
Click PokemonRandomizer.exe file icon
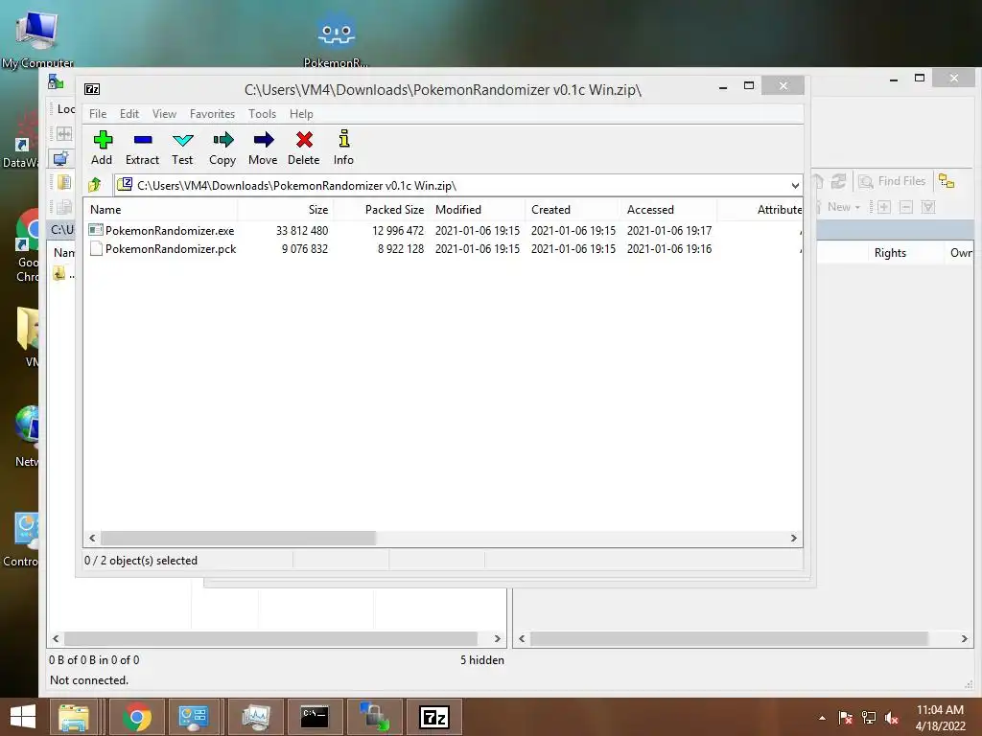point(96,230)
